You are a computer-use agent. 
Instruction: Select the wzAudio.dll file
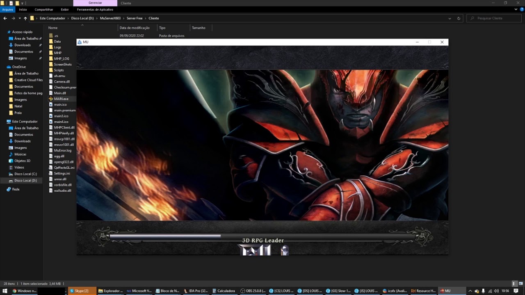[x=62, y=191]
